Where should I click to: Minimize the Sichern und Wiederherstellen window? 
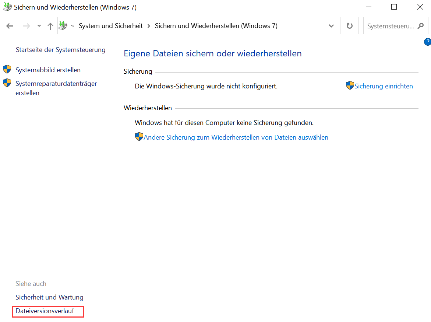pyautogui.click(x=368, y=7)
